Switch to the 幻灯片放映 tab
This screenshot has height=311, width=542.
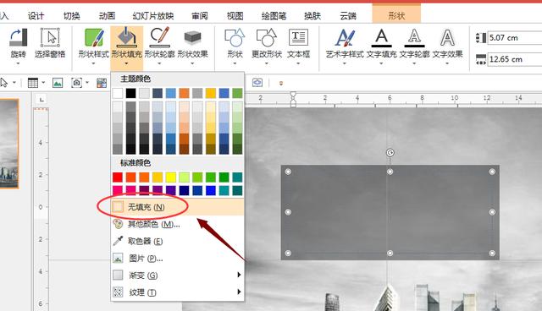coord(153,15)
